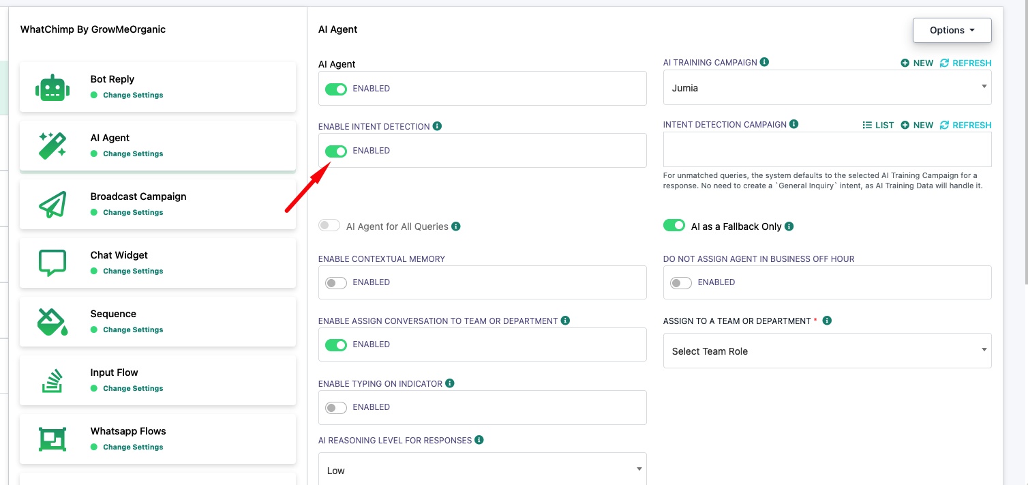The width and height of the screenshot is (1028, 485).
Task: Click info icon beside Enable Assign Conversation label
Action: point(565,321)
